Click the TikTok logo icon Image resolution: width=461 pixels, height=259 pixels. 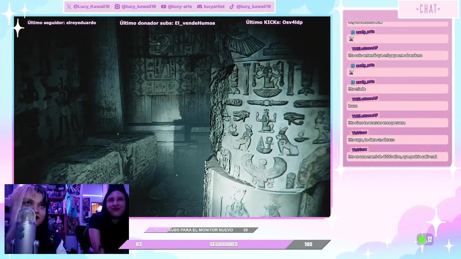(x=232, y=6)
